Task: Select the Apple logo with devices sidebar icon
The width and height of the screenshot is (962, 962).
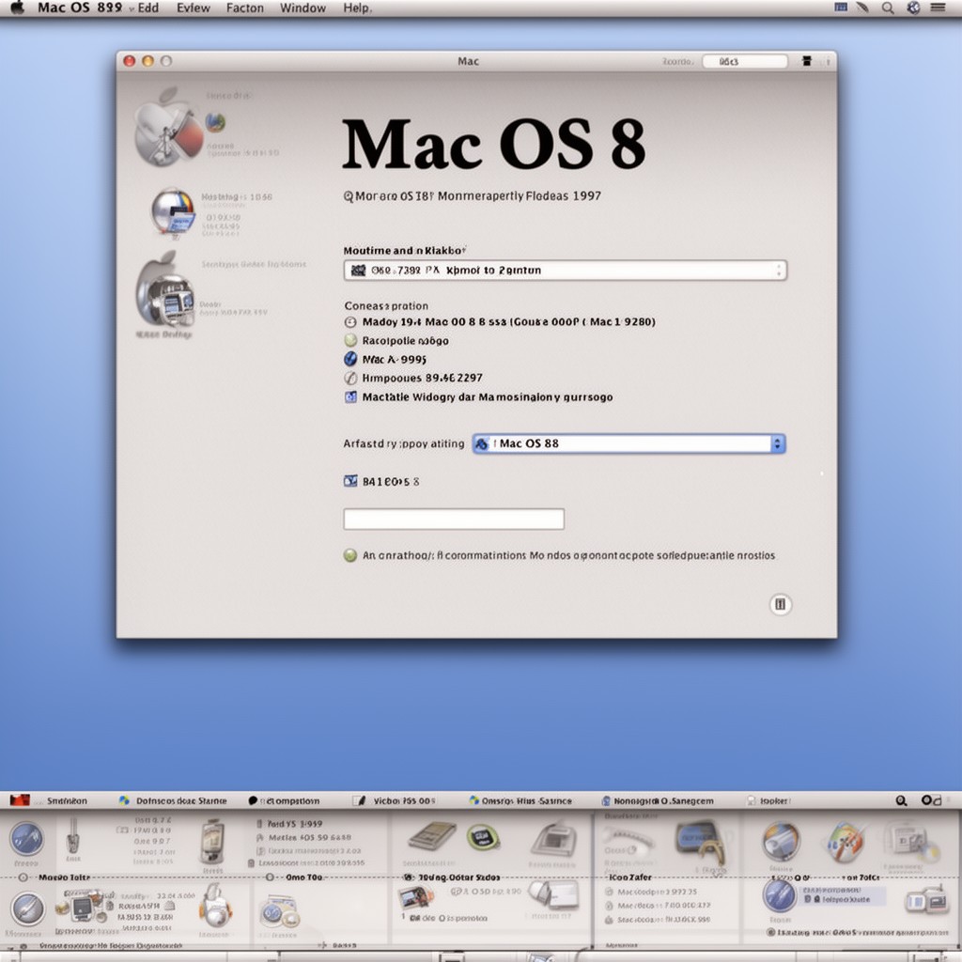Action: 165,290
